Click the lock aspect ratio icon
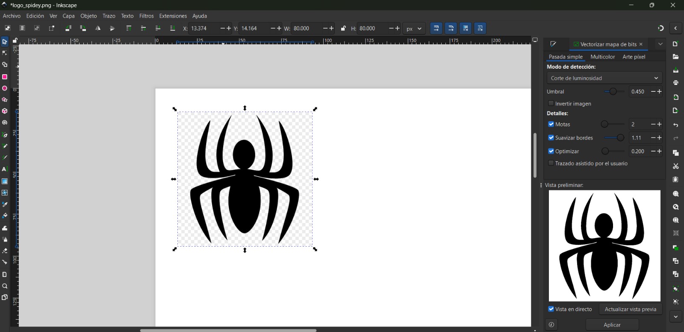This screenshot has height=332, width=684. (x=343, y=29)
